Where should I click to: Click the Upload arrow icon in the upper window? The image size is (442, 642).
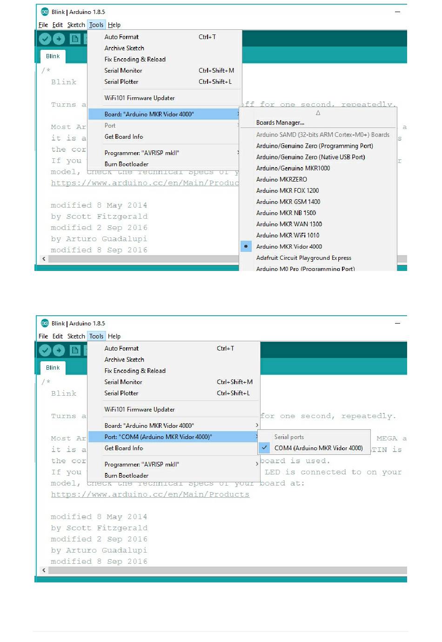click(59, 39)
